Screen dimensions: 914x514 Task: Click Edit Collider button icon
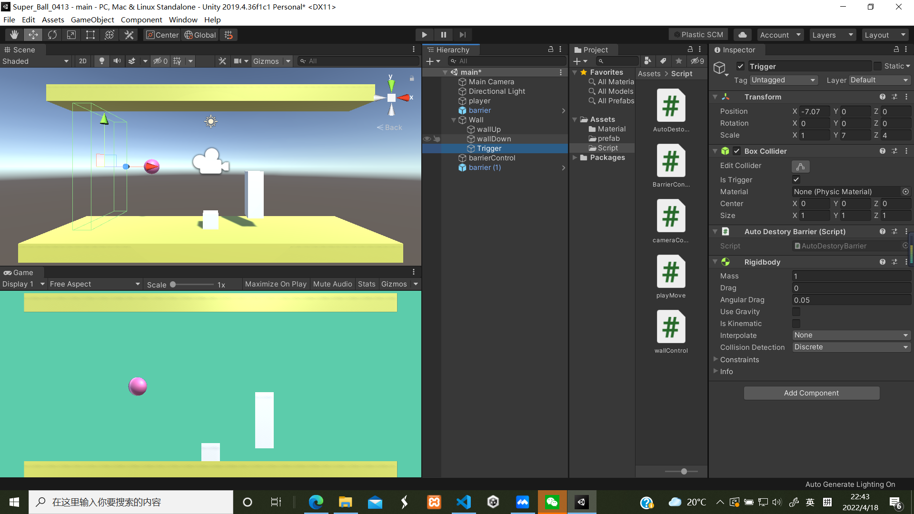[x=801, y=166]
